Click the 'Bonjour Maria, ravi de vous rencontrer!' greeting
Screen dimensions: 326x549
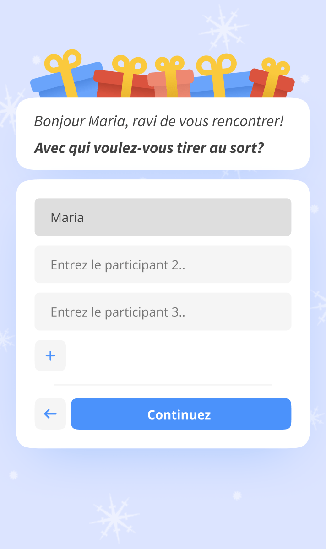(158, 121)
